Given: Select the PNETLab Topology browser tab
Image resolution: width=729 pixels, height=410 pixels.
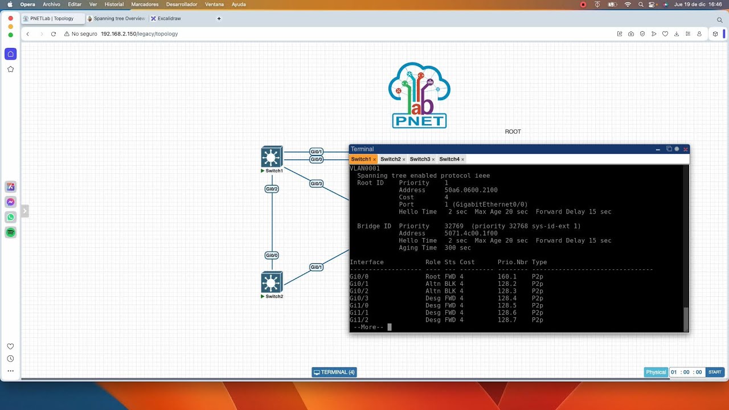Looking at the screenshot, I should pos(52,18).
